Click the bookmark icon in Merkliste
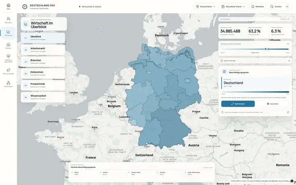 click(x=253, y=7)
